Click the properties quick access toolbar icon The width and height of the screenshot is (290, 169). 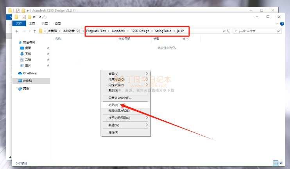(24, 17)
